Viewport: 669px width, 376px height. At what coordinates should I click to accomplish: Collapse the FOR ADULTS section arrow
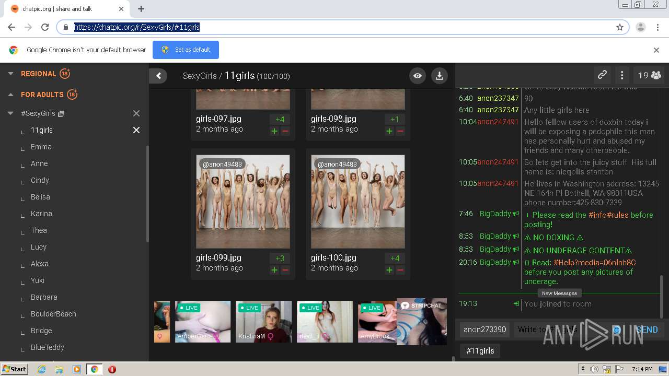(x=10, y=95)
